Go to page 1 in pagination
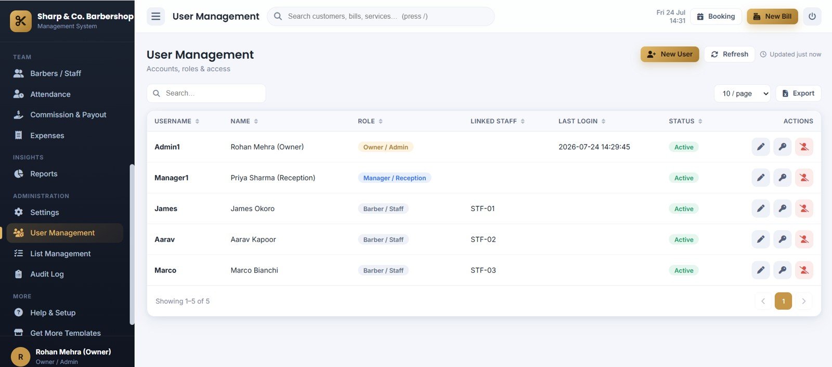832x367 pixels. tap(783, 301)
